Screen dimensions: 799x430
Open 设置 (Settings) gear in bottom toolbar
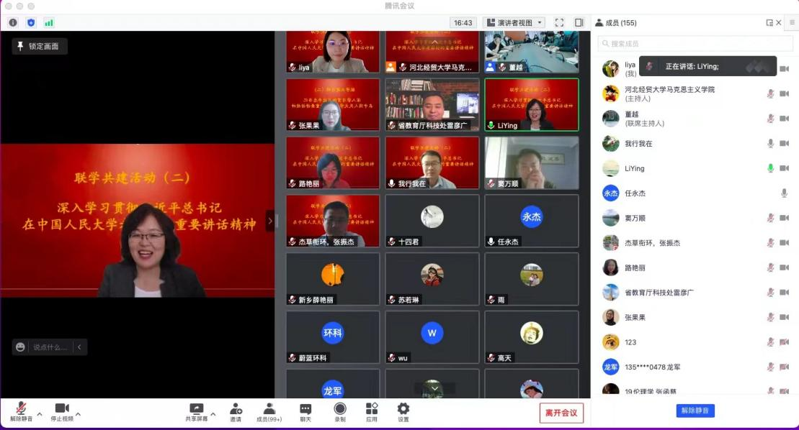[403, 410]
